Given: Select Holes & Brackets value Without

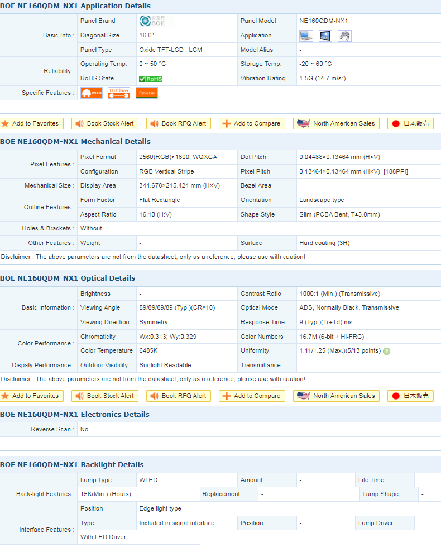Looking at the screenshot, I should (x=91, y=228).
